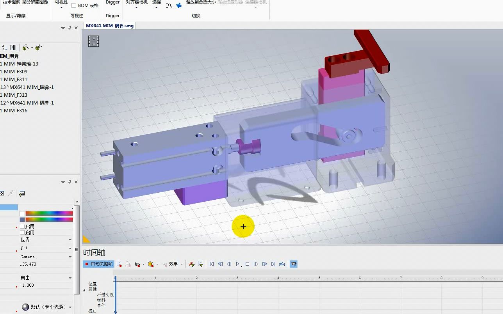Image resolution: width=503 pixels, height=314 pixels.
Task: Click the 缩放到合适大小 fit-to-view button
Action: (x=200, y=2)
